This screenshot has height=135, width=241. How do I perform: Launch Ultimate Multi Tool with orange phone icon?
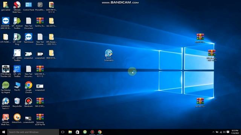click(x=6, y=119)
